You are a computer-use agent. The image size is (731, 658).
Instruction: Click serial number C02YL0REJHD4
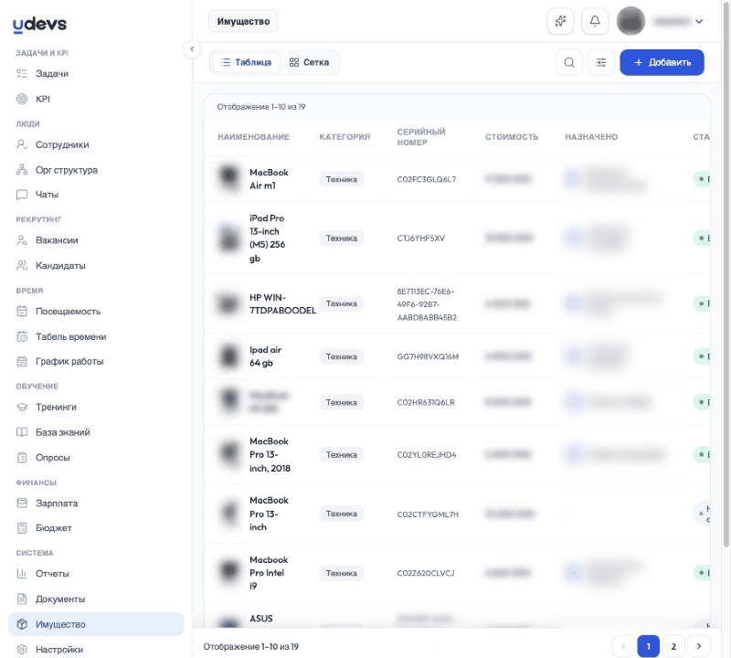click(427, 455)
